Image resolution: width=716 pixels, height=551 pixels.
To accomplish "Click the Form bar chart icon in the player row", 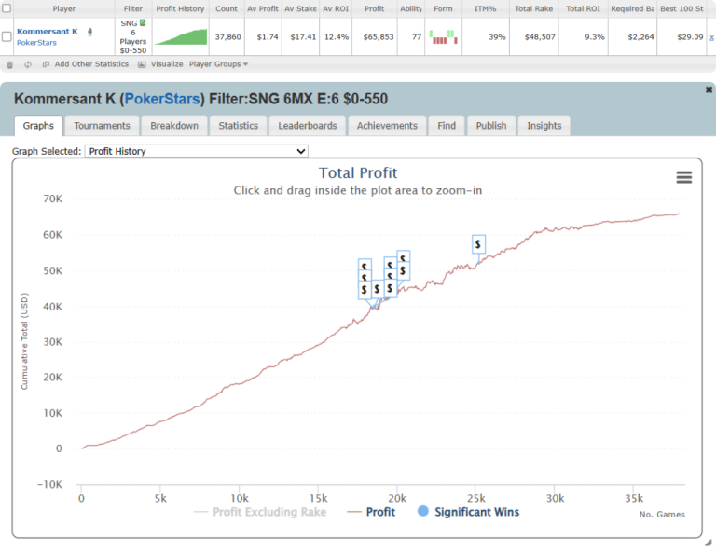I will [x=443, y=36].
